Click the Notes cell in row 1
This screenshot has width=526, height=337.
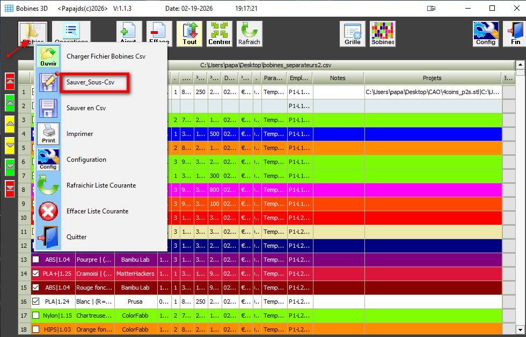(x=339, y=92)
